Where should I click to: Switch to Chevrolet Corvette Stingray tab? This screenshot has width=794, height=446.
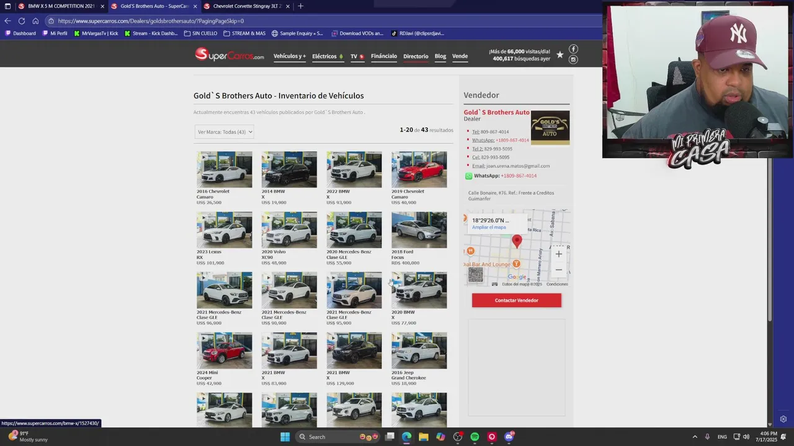click(x=246, y=6)
